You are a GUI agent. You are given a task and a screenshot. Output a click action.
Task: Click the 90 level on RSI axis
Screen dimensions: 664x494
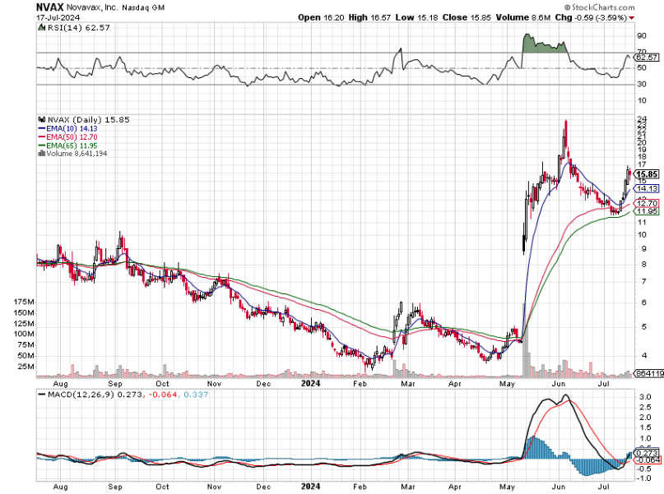(642, 36)
